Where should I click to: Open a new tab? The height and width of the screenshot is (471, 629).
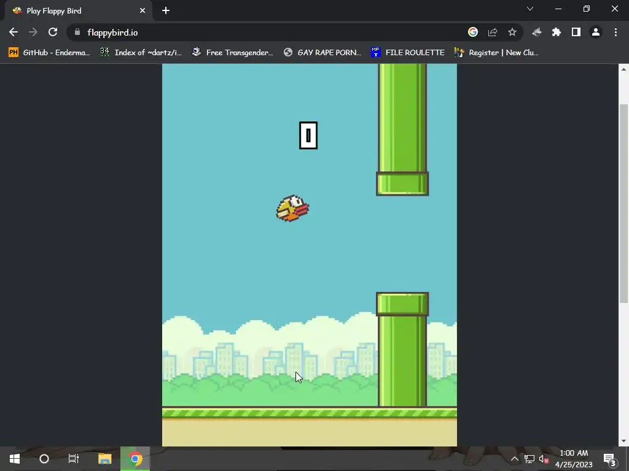(x=166, y=11)
